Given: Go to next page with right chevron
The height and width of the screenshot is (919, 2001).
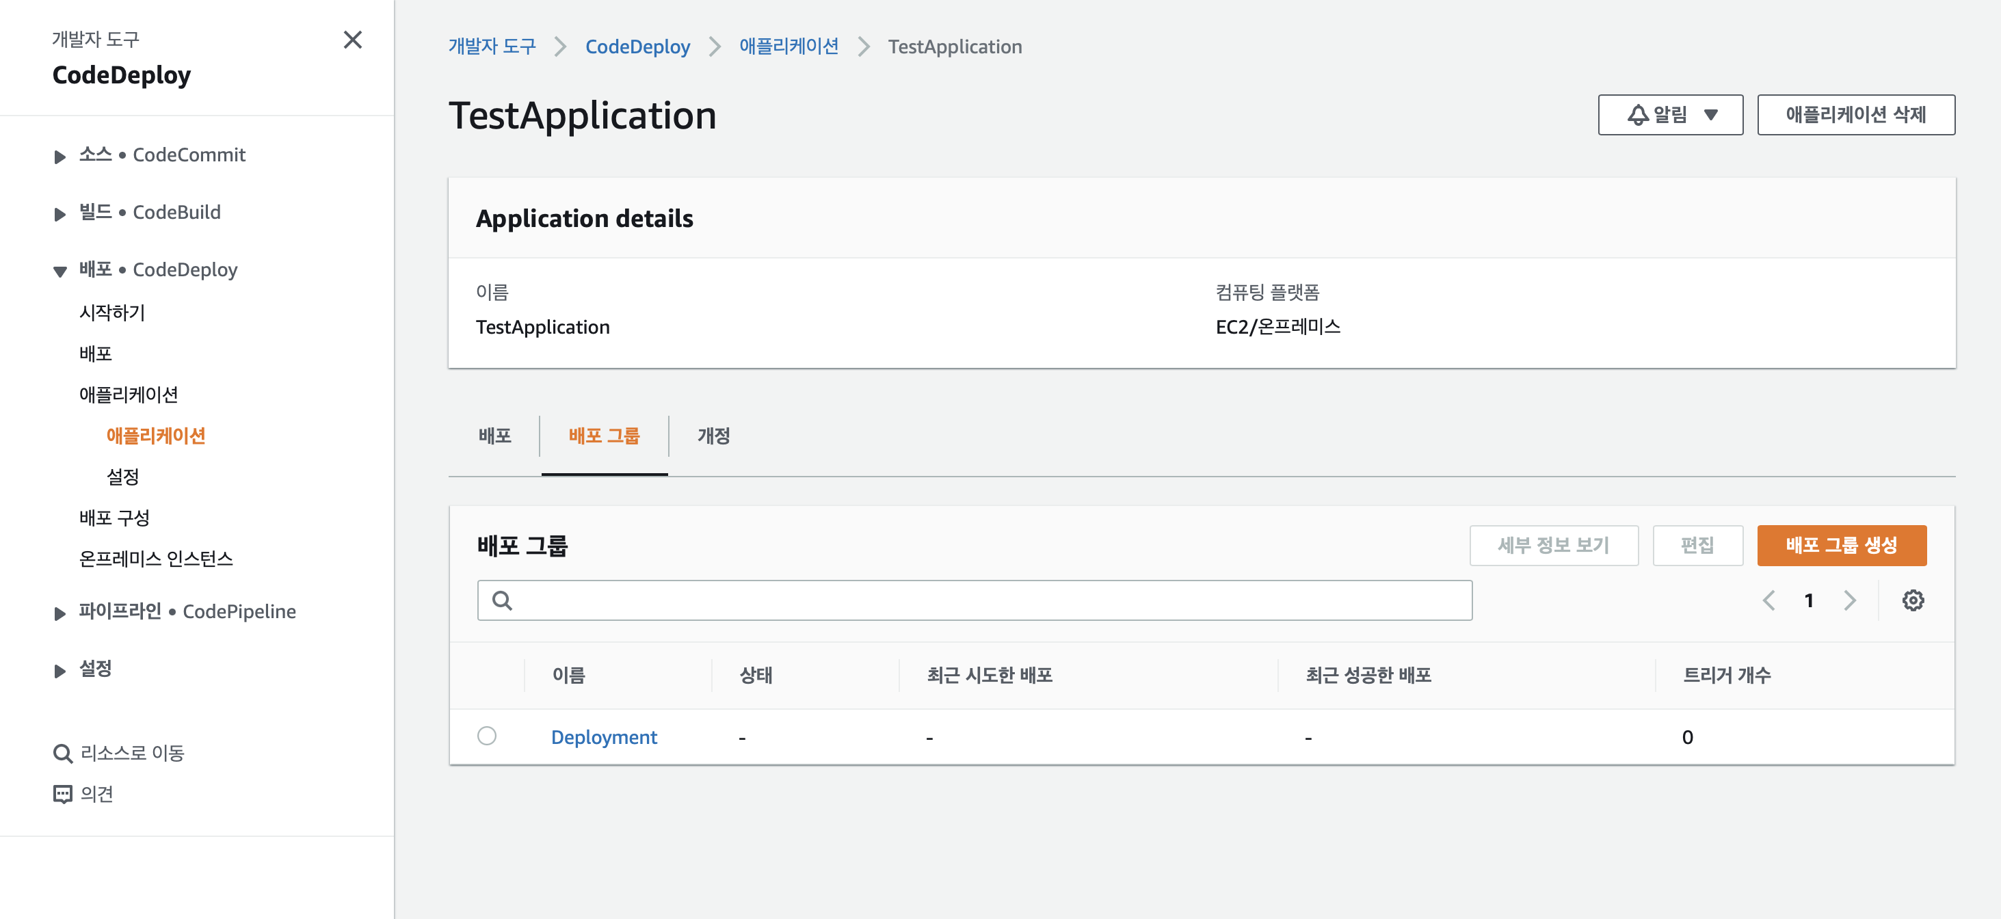Looking at the screenshot, I should click(1850, 600).
